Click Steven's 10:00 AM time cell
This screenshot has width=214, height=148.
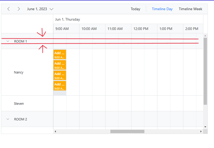click(x=86, y=103)
